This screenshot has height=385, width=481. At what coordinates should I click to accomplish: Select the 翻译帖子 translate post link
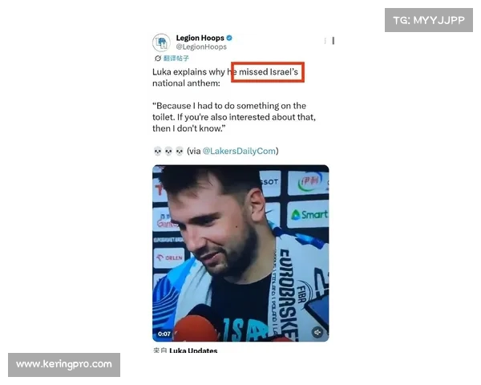click(176, 58)
